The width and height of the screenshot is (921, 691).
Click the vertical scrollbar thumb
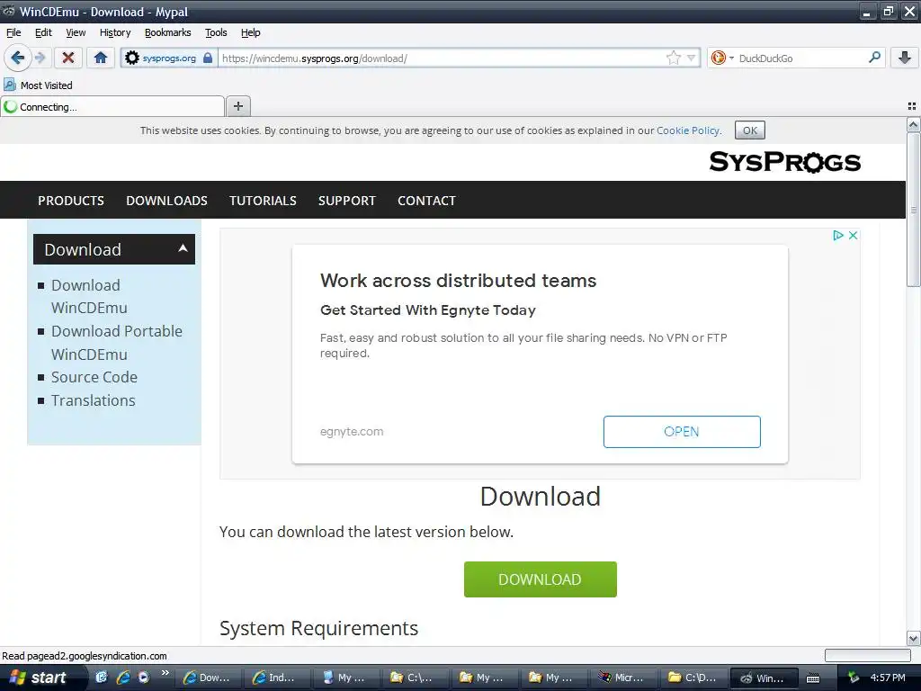(x=913, y=209)
